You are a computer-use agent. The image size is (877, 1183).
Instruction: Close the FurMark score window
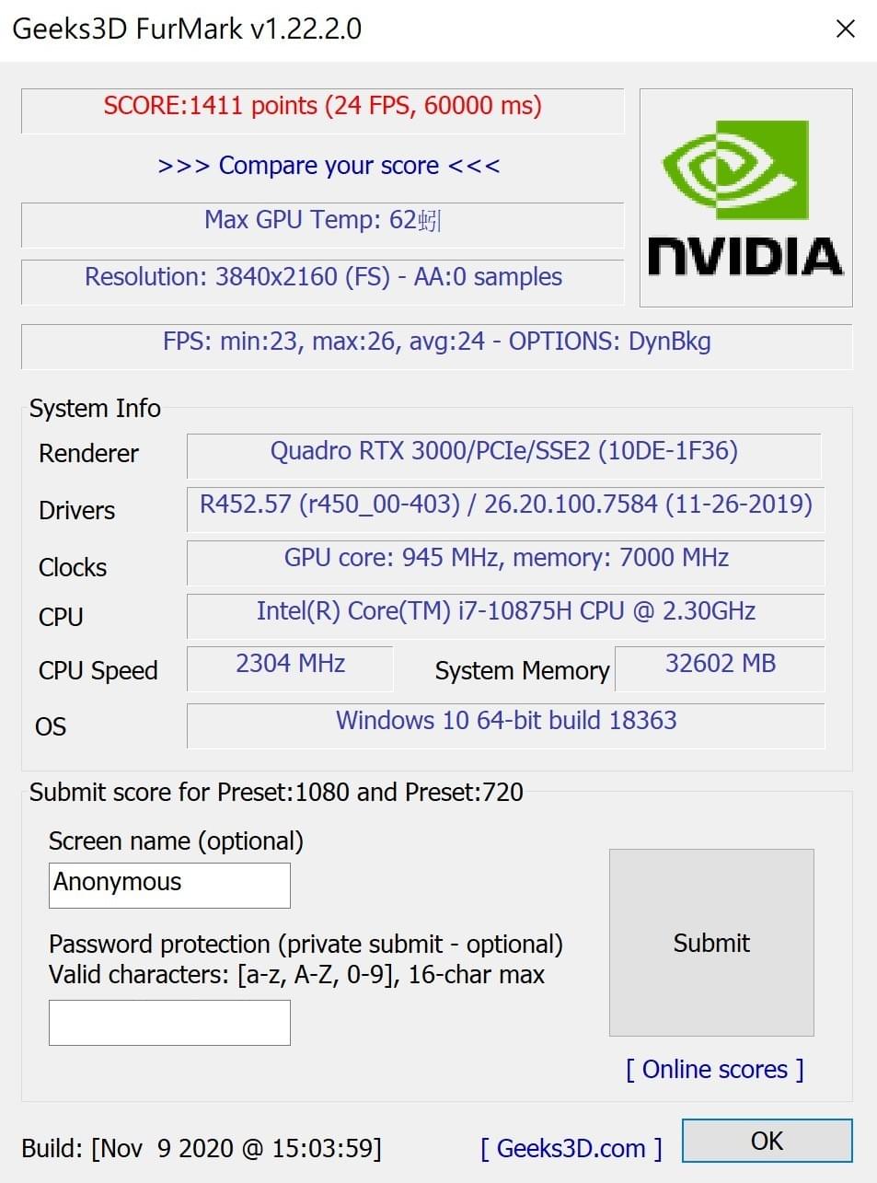click(845, 29)
